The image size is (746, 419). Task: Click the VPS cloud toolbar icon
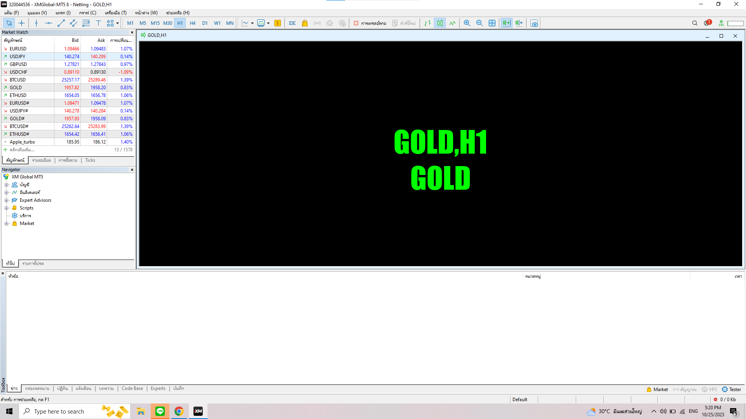329,23
